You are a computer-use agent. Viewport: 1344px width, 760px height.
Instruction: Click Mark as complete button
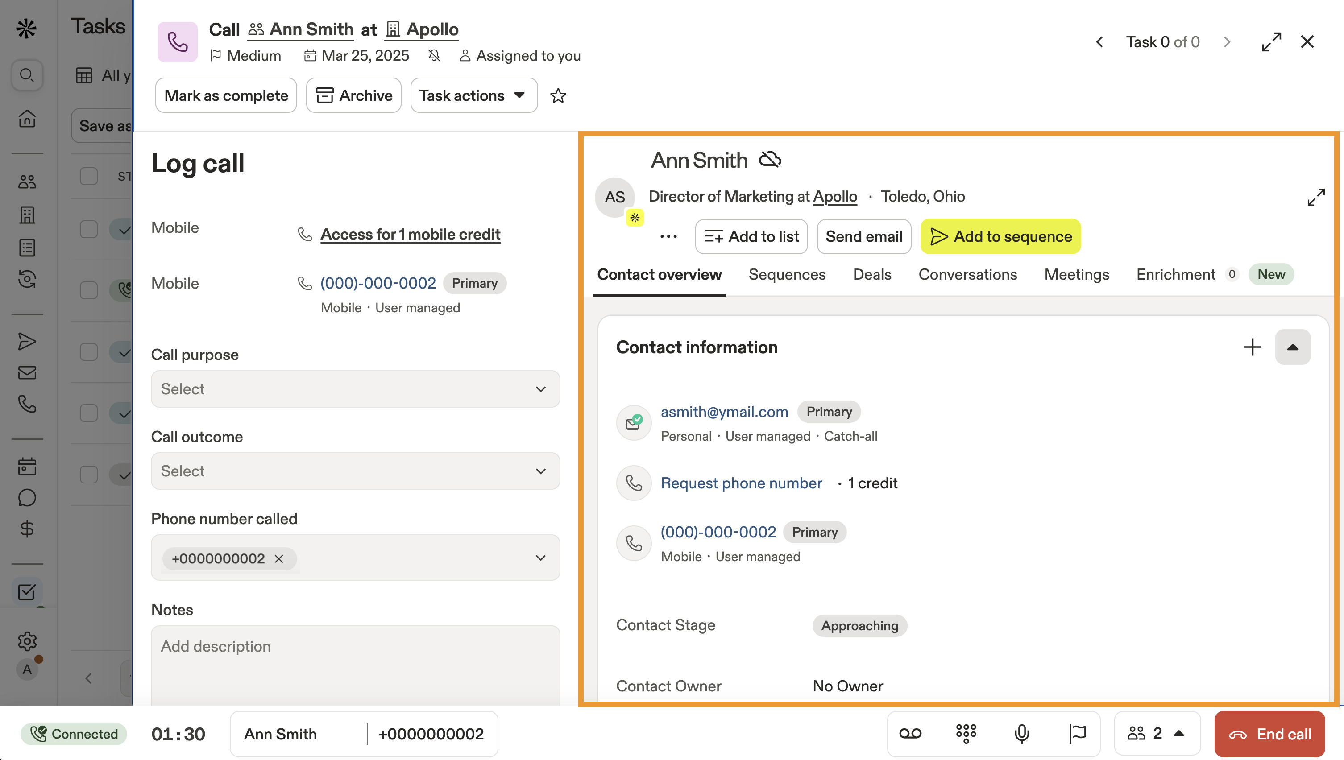(x=226, y=95)
